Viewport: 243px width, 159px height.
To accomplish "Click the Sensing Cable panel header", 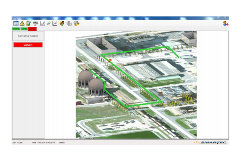I will 28,36.
